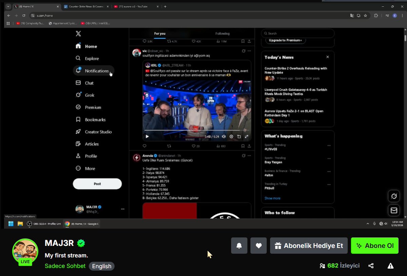The height and width of the screenshot is (276, 407).
Task: Reload the page in Chrome
Action: click(24, 15)
